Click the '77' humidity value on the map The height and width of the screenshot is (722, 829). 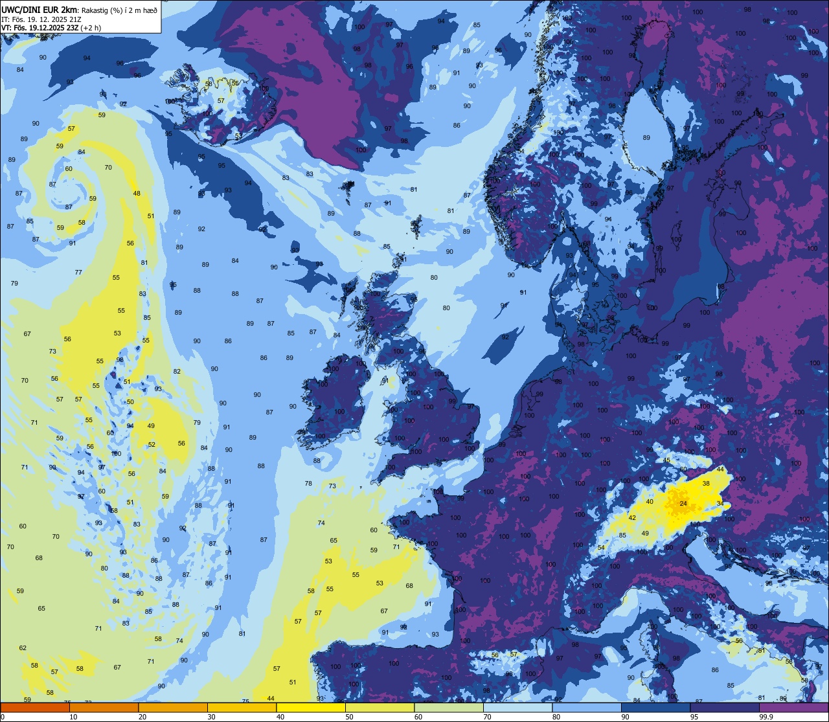[x=78, y=272]
